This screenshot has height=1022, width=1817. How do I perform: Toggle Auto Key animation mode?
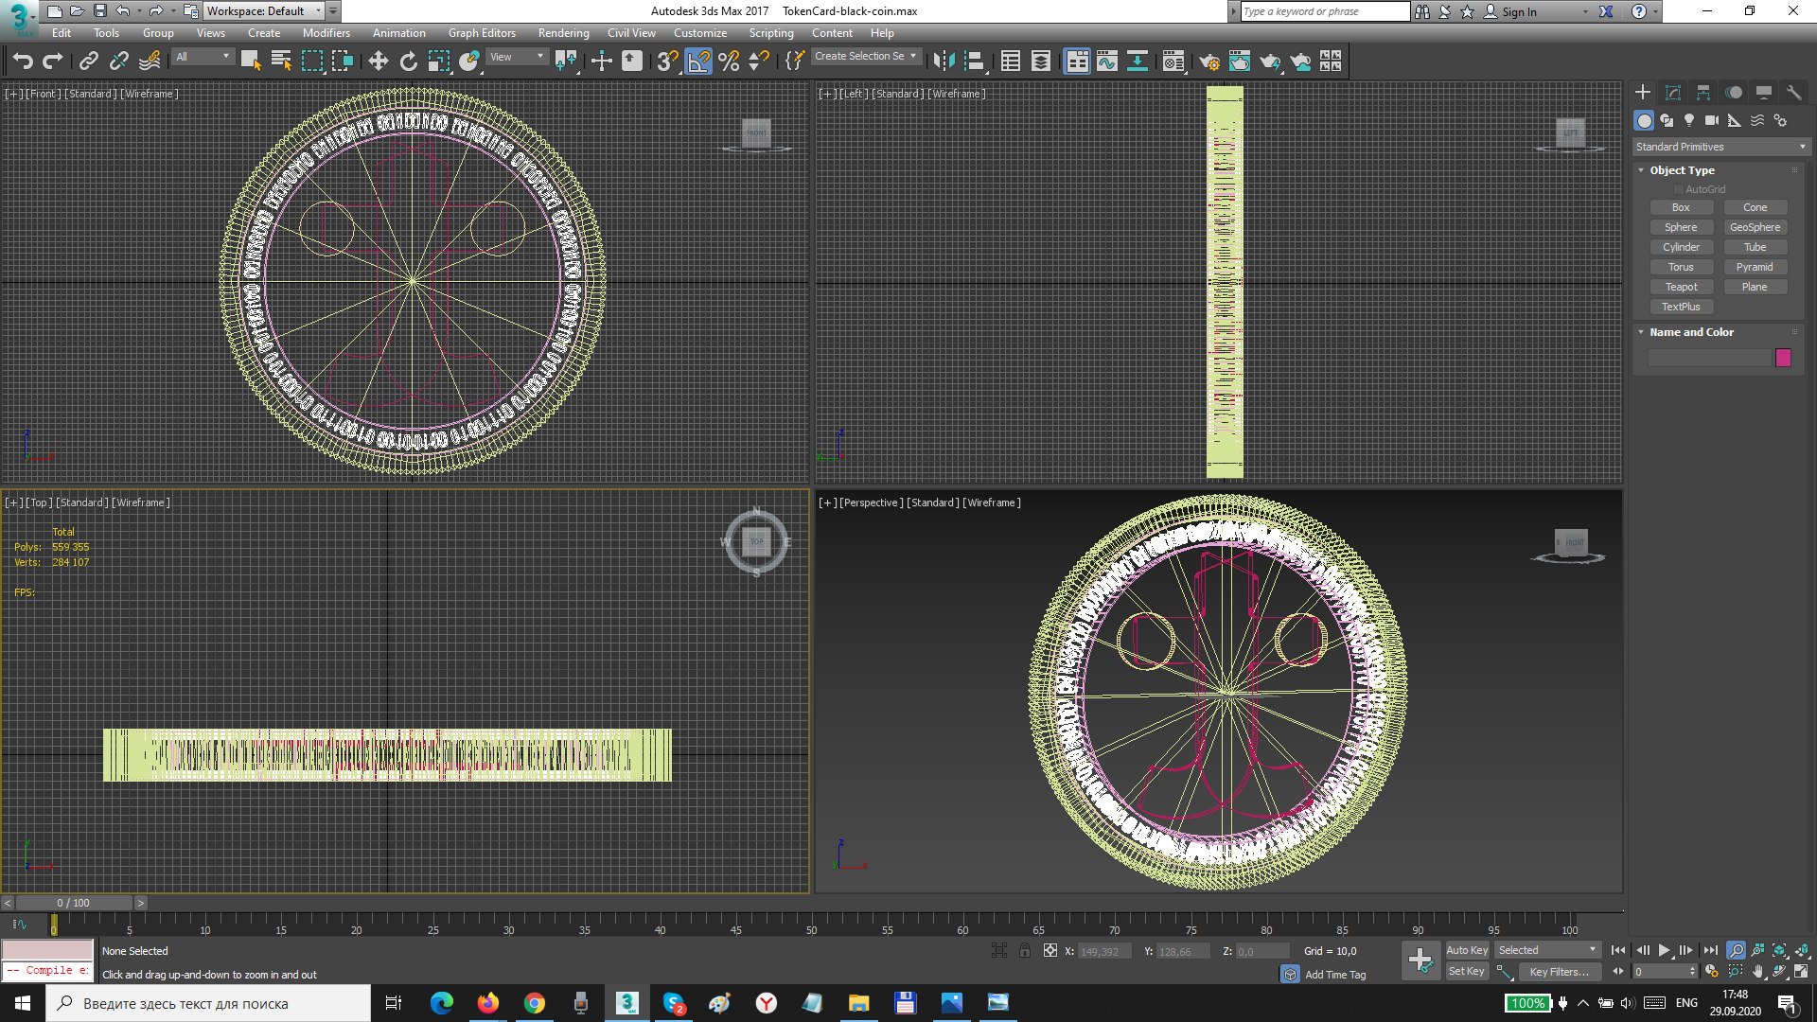click(x=1467, y=950)
